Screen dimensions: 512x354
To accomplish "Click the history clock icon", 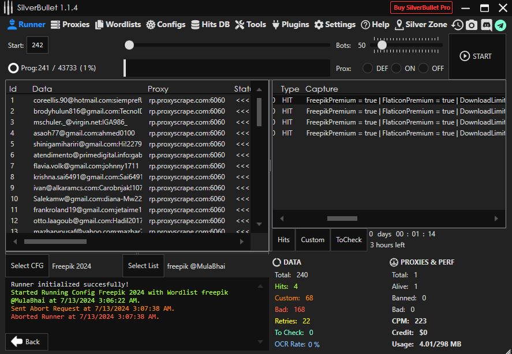I will pos(457,25).
